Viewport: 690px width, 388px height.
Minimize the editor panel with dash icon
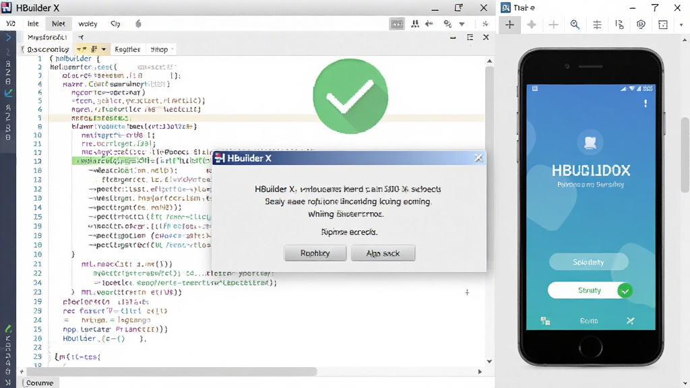[453, 38]
